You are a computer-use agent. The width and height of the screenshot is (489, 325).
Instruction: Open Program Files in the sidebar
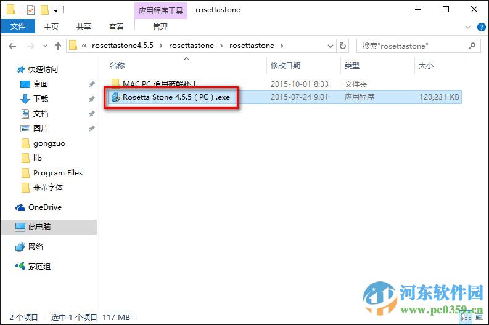pos(58,173)
